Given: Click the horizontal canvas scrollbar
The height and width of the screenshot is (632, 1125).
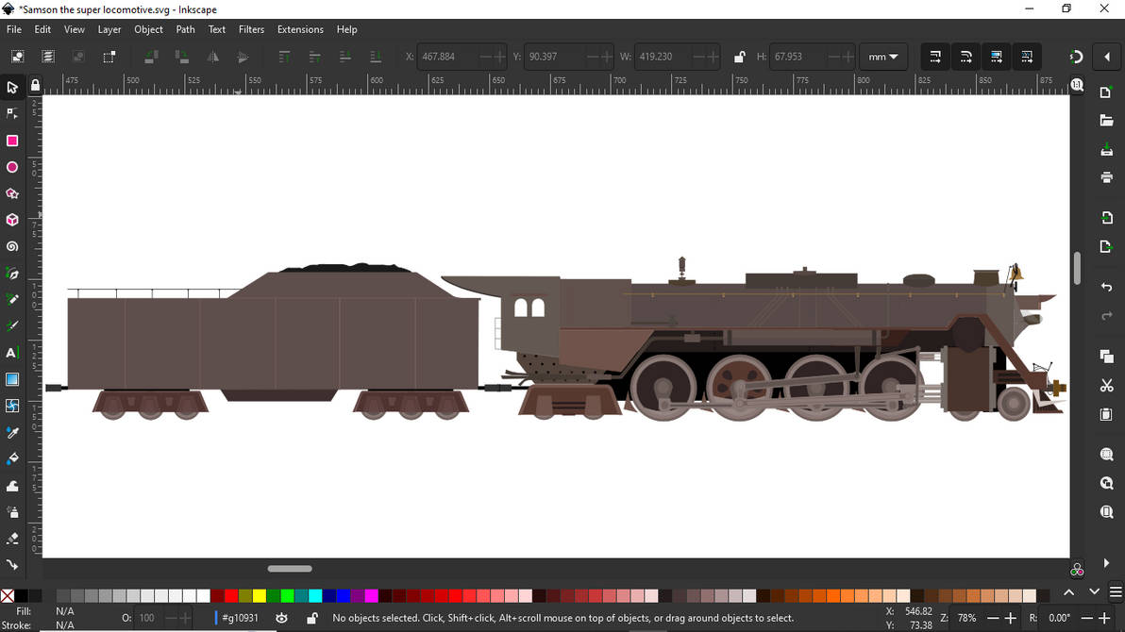Looking at the screenshot, I should (x=289, y=568).
